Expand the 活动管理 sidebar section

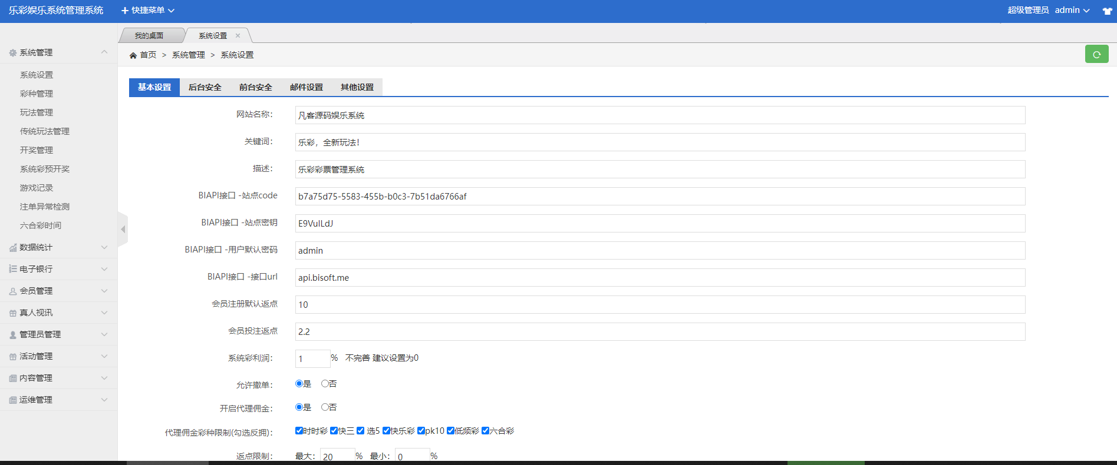59,356
